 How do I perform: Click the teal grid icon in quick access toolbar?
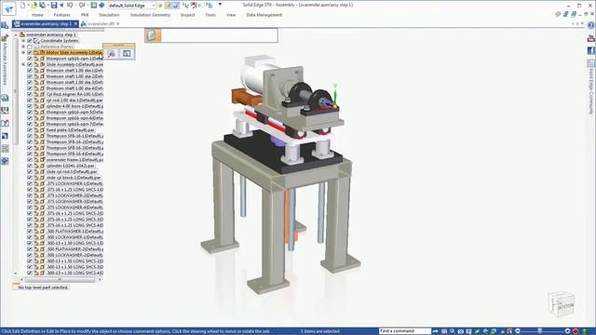tap(93, 6)
